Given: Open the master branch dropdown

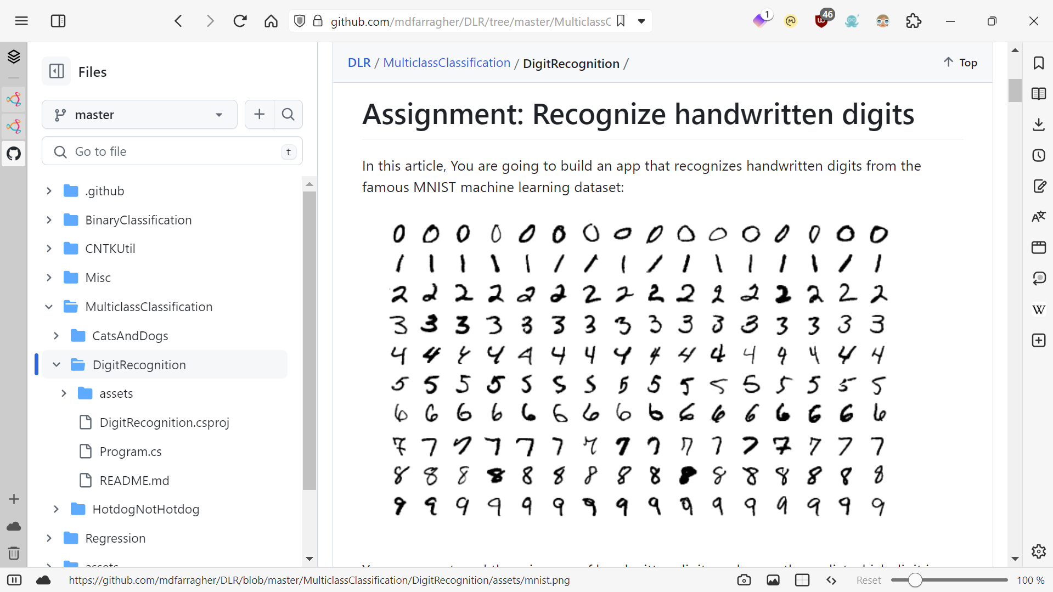Looking at the screenshot, I should [139, 115].
